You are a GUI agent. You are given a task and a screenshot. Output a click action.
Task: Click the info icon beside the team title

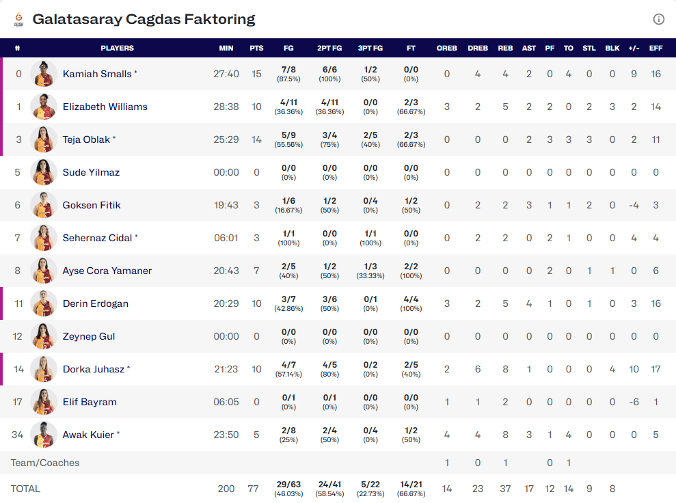click(x=659, y=19)
